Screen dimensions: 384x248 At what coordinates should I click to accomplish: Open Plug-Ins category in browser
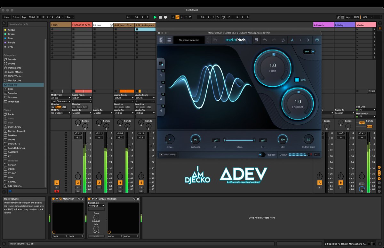[x=23, y=85]
